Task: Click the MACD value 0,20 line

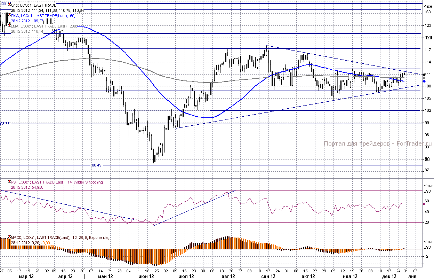Action: pos(30,243)
